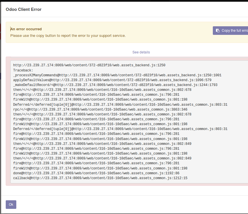The image size is (248, 214).
Task: Click the applyDefaultValues traceback line
Action: tap(112, 80)
